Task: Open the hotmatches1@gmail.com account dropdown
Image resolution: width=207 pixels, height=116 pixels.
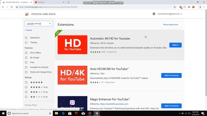Action: point(170,14)
